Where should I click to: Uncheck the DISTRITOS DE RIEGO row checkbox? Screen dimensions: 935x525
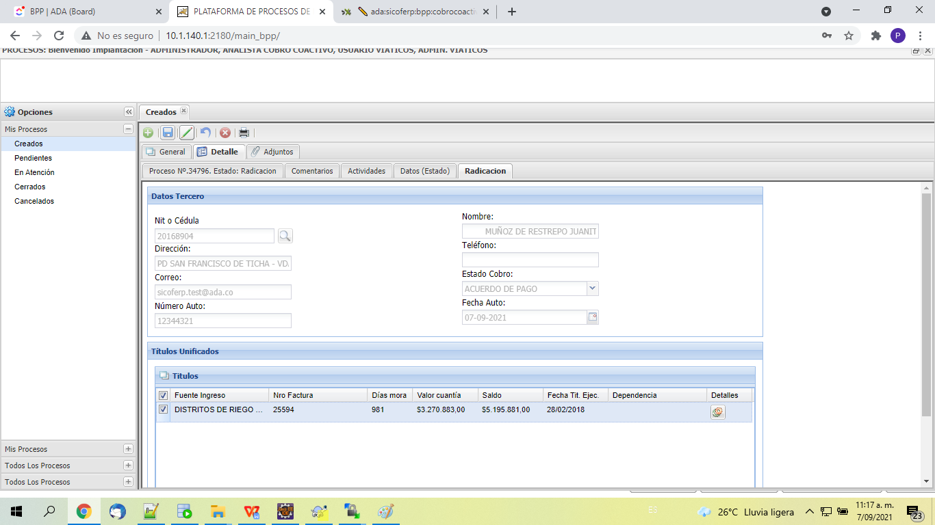coord(163,409)
